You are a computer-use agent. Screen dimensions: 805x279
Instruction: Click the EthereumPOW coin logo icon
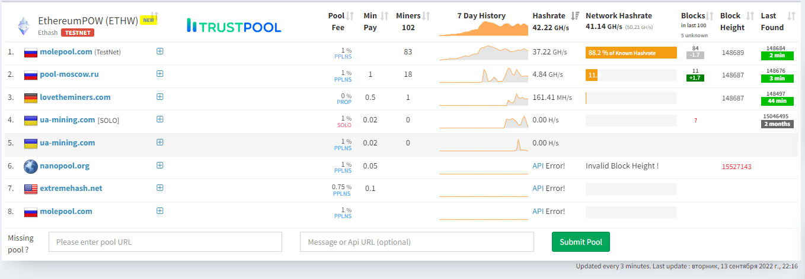point(24,25)
